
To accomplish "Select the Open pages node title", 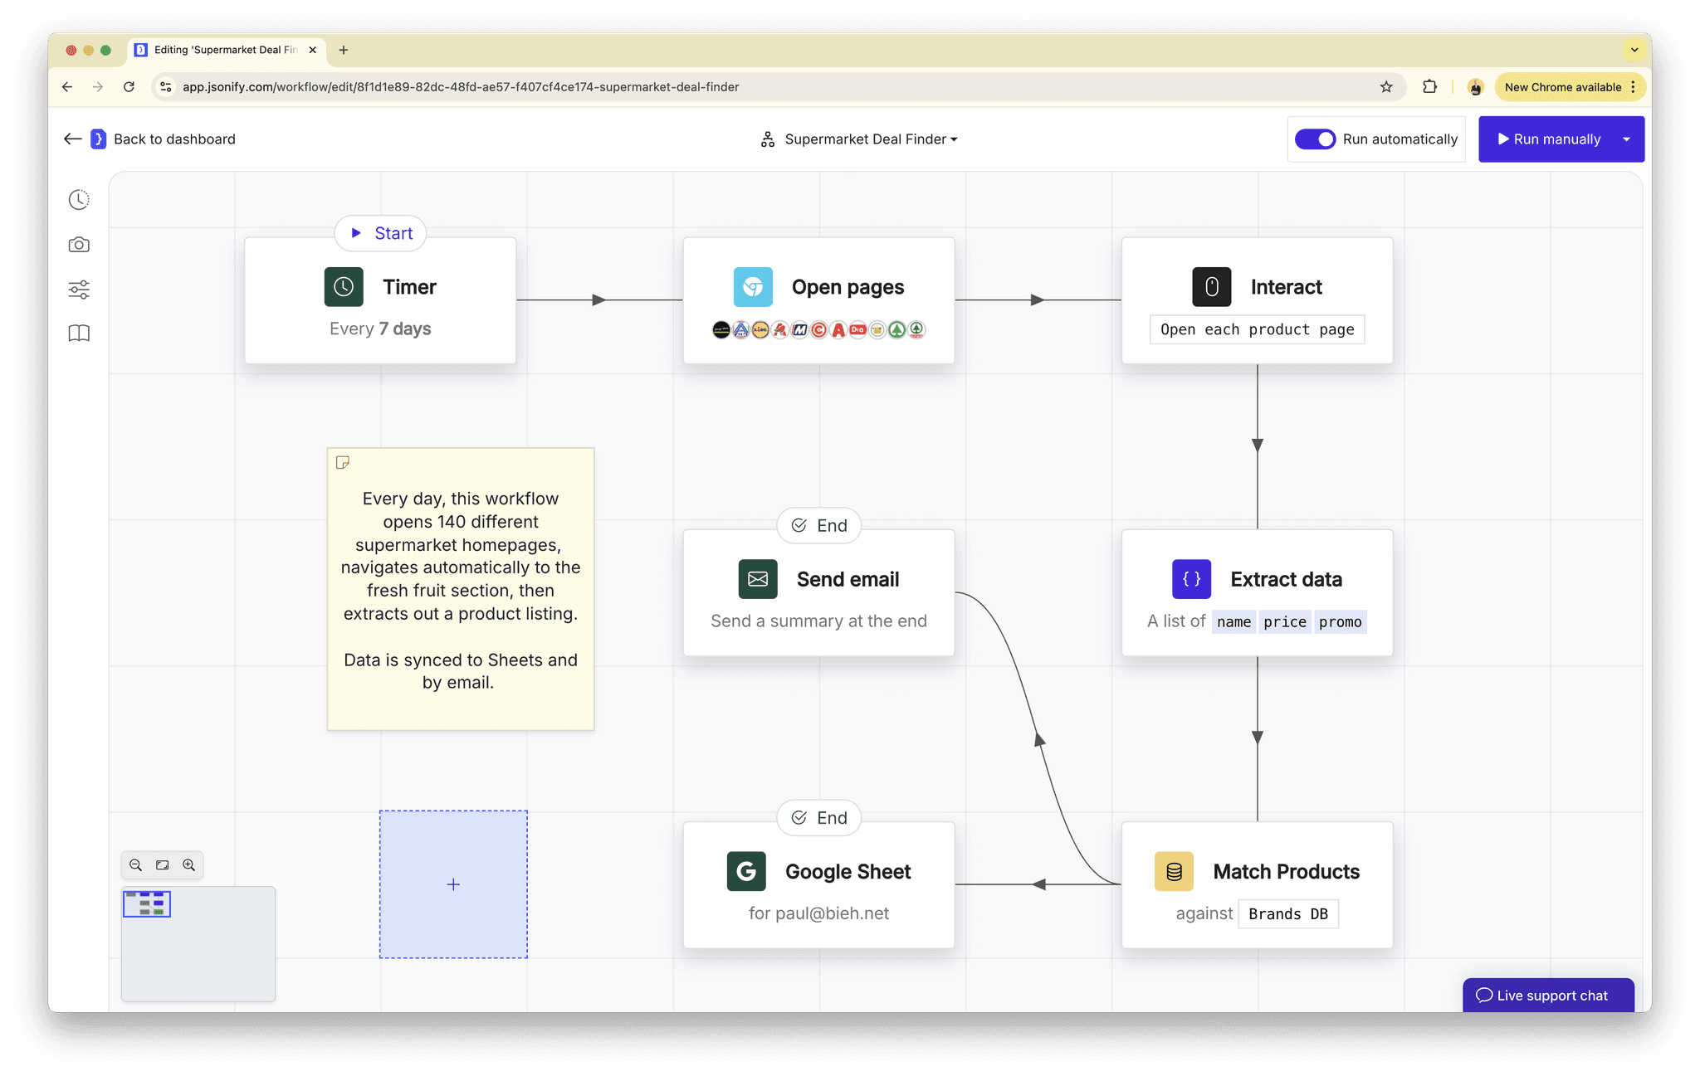I will (848, 287).
